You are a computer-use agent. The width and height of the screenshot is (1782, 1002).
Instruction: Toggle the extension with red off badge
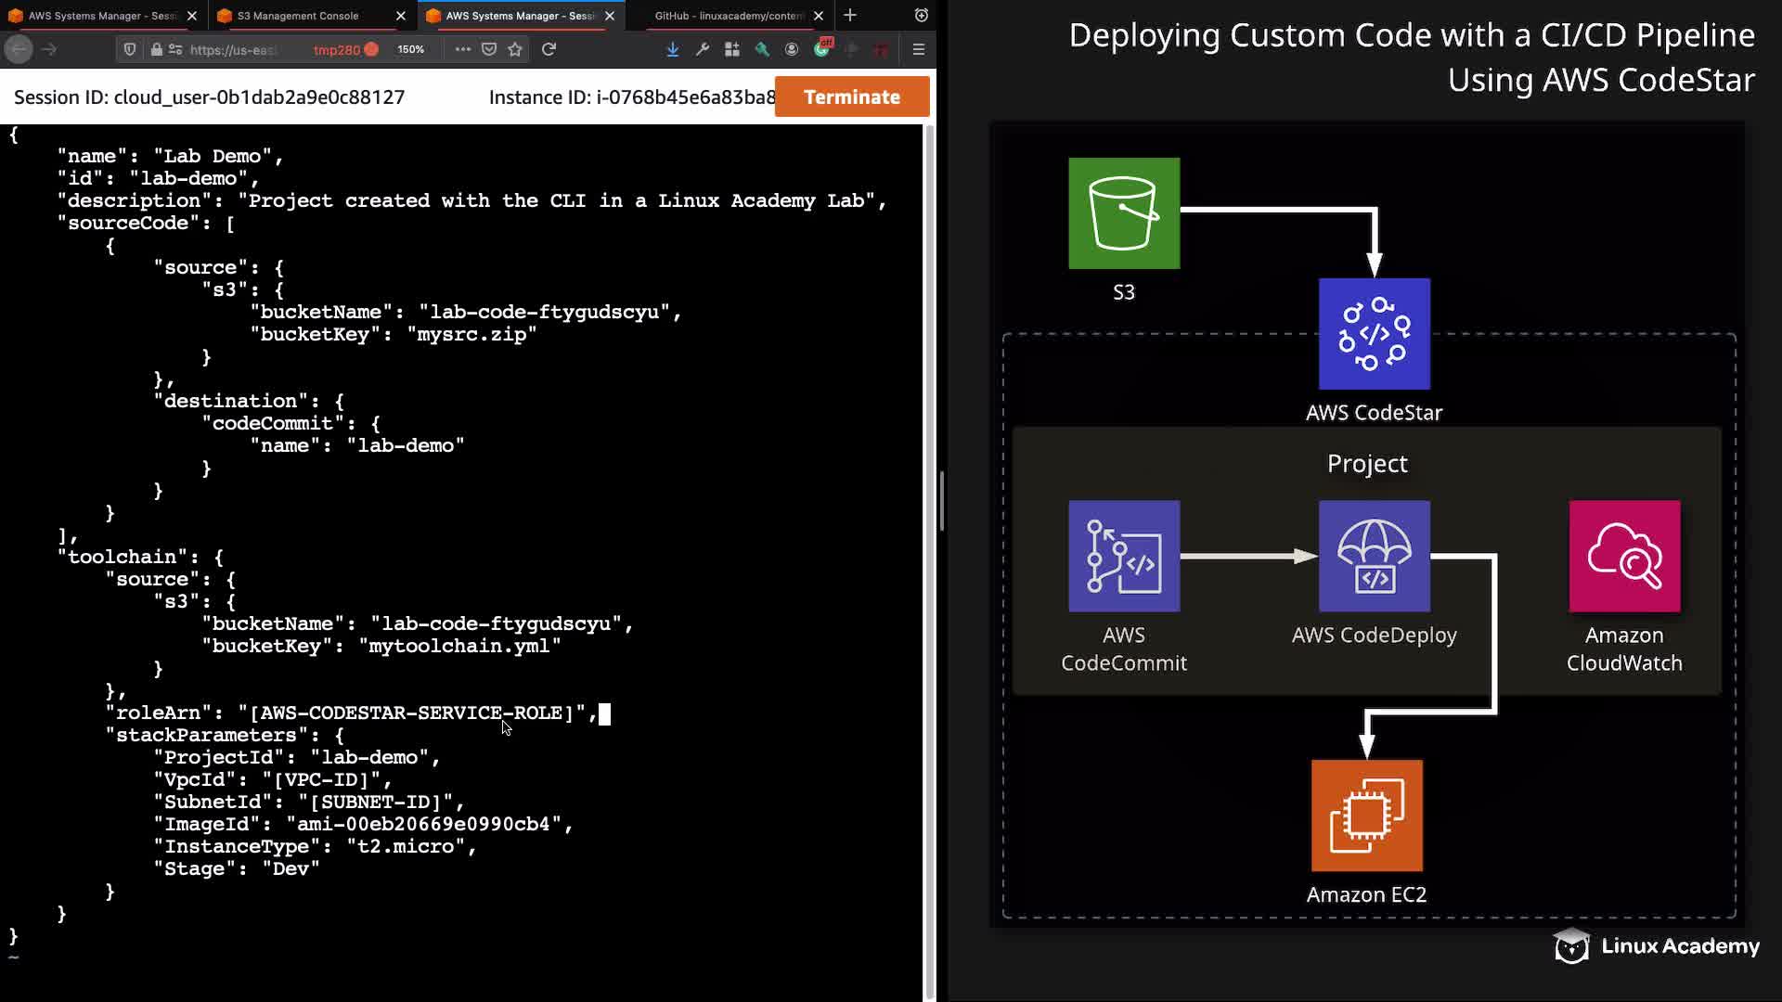(822, 48)
